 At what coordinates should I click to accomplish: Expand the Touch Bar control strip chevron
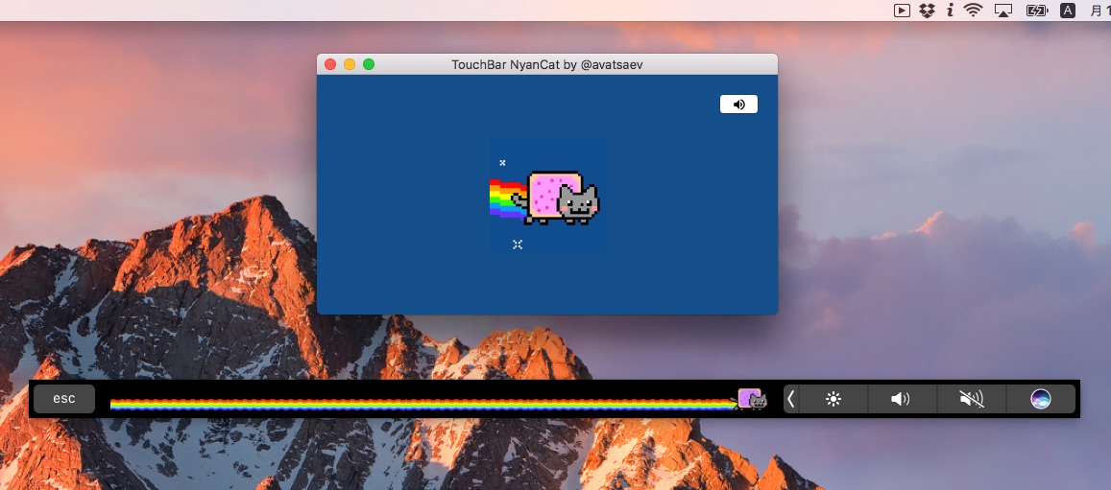click(790, 400)
